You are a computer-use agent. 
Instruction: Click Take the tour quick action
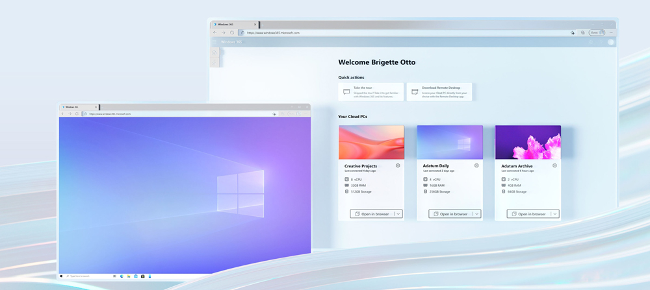tap(371, 92)
